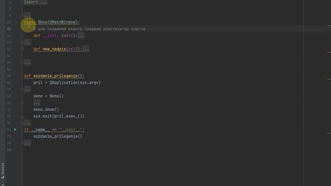
Task: Expand folded region below sozdanie_prilogenie() call
Action: pos(27,143)
